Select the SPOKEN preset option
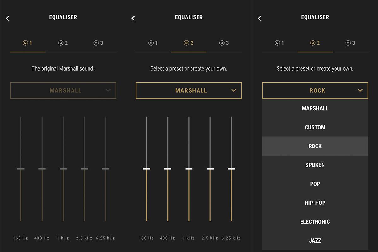This screenshot has height=252, width=378. click(315, 165)
